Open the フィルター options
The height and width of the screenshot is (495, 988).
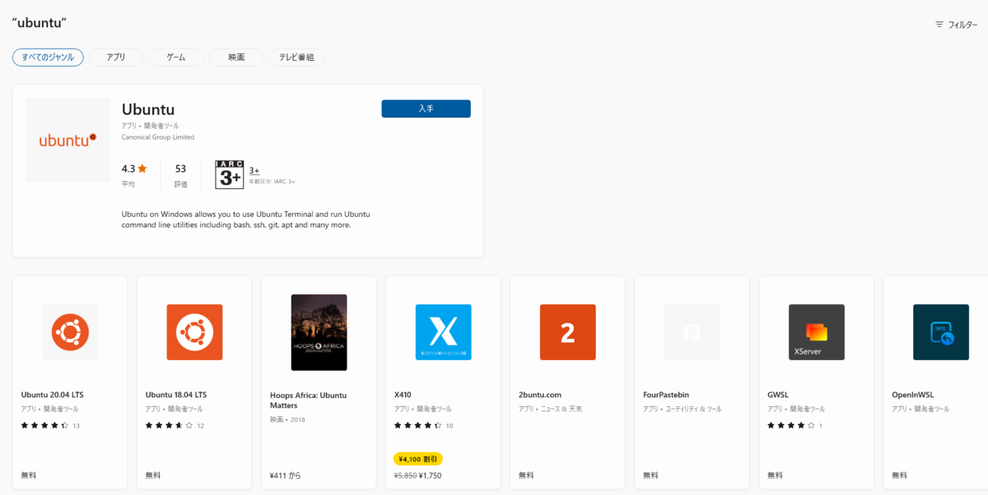point(956,25)
